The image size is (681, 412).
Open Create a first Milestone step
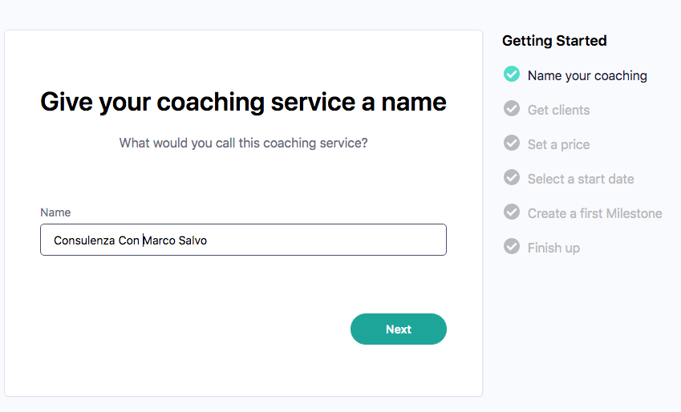[594, 213]
